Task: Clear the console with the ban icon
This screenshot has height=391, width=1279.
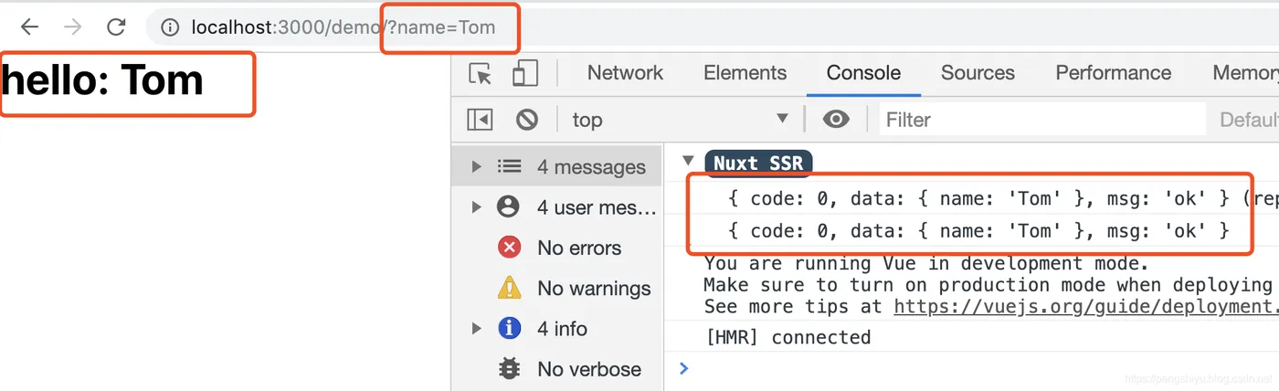Action: (x=527, y=120)
